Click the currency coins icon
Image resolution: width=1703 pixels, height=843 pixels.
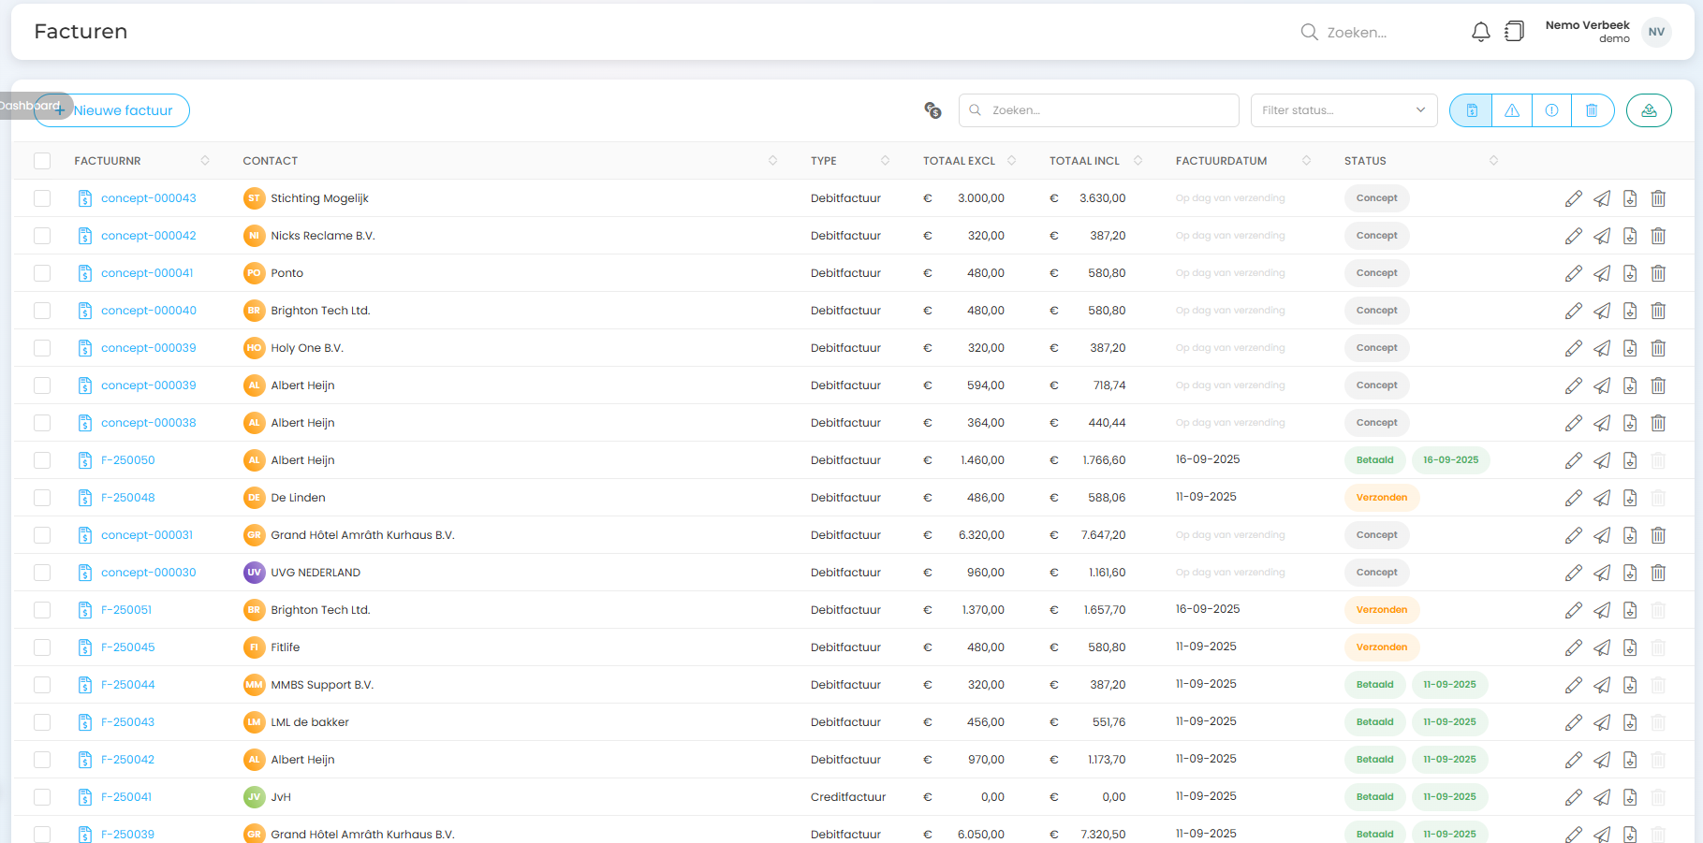(x=932, y=110)
